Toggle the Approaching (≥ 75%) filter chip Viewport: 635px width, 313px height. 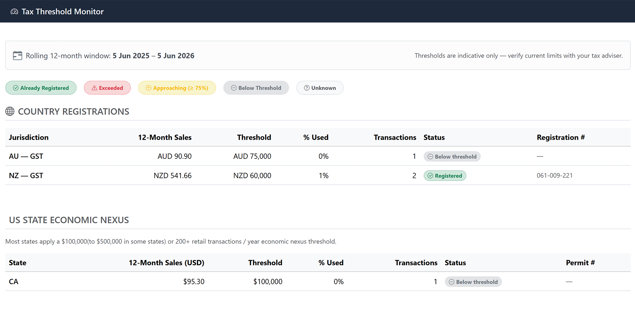click(x=177, y=88)
